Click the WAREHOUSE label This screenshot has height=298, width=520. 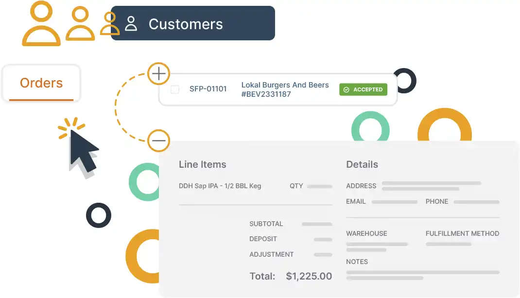(x=366, y=233)
